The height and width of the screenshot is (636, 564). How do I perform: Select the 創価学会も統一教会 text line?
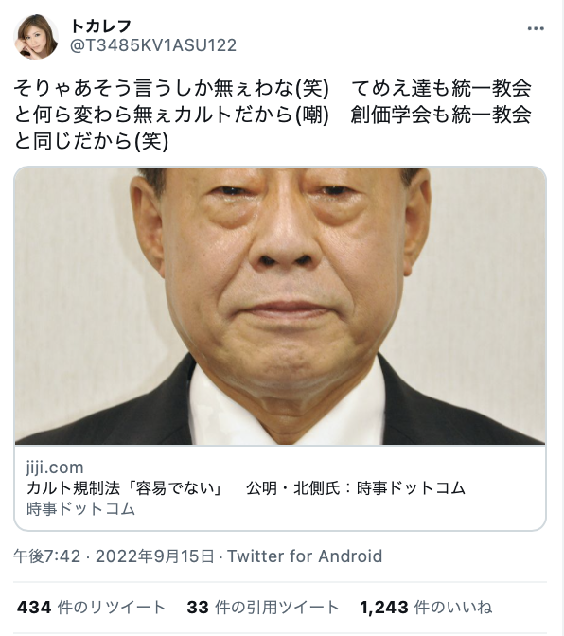coord(441,115)
